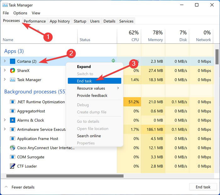
Task: Switch to the App history tab
Action: (60, 21)
